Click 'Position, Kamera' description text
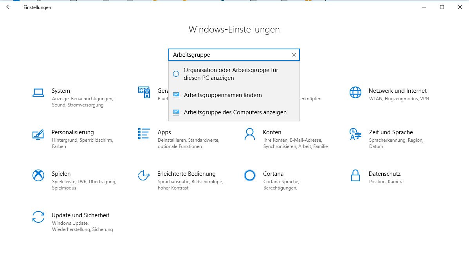Viewport: 469px width, 267px height. pyautogui.click(x=386, y=182)
